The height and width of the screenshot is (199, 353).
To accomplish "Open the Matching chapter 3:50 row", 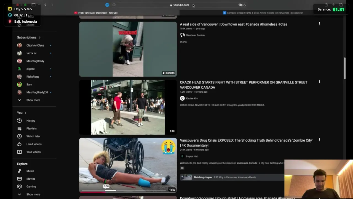I will (x=232, y=177).
